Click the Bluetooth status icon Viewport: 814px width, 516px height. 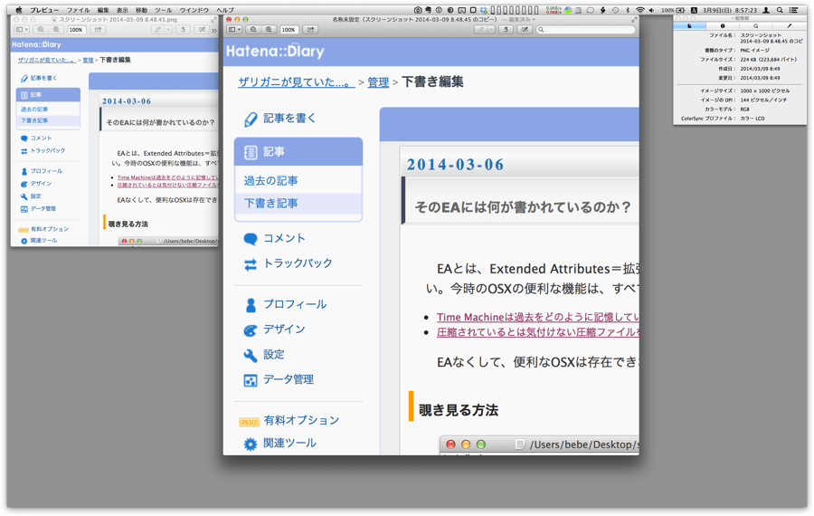pyautogui.click(x=627, y=10)
